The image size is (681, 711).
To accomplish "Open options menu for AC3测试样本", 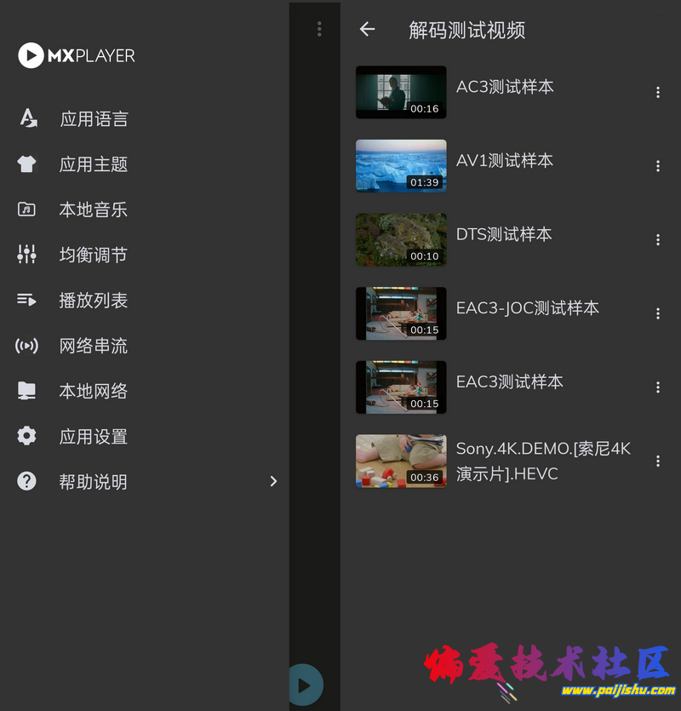I will coord(657,93).
